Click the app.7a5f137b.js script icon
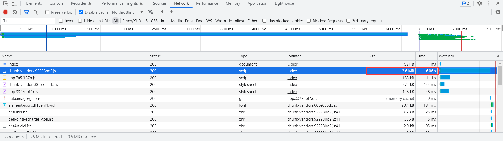The width and height of the screenshot is (503, 141). pyautogui.click(x=4, y=78)
